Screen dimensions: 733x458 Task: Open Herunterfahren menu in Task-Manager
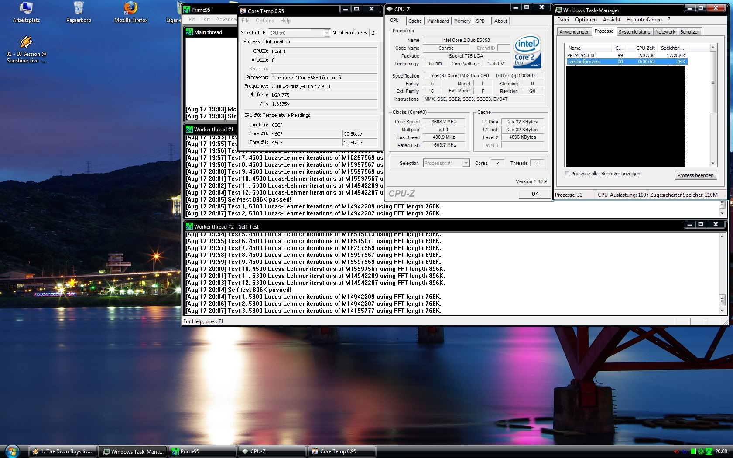coord(644,20)
